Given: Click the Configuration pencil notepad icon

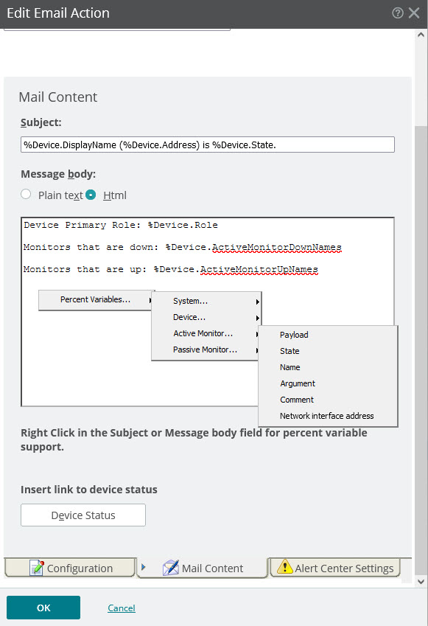Looking at the screenshot, I should pyautogui.click(x=37, y=568).
